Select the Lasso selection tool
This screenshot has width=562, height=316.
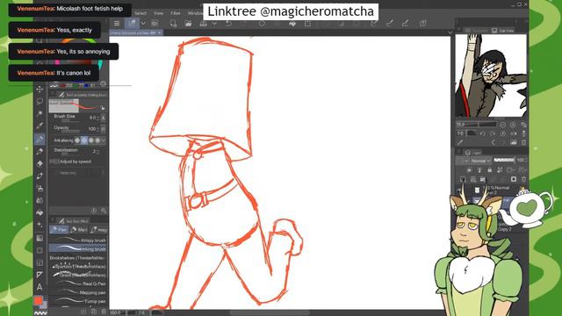click(40, 101)
